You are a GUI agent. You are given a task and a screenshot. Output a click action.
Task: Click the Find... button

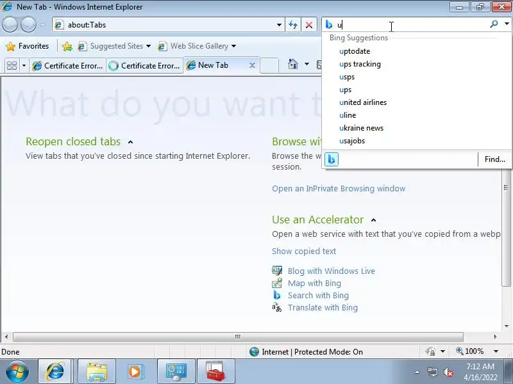[x=494, y=159]
